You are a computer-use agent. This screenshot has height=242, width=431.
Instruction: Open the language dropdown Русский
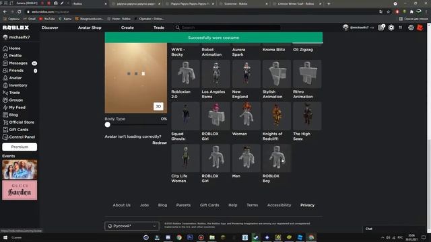click(x=132, y=226)
